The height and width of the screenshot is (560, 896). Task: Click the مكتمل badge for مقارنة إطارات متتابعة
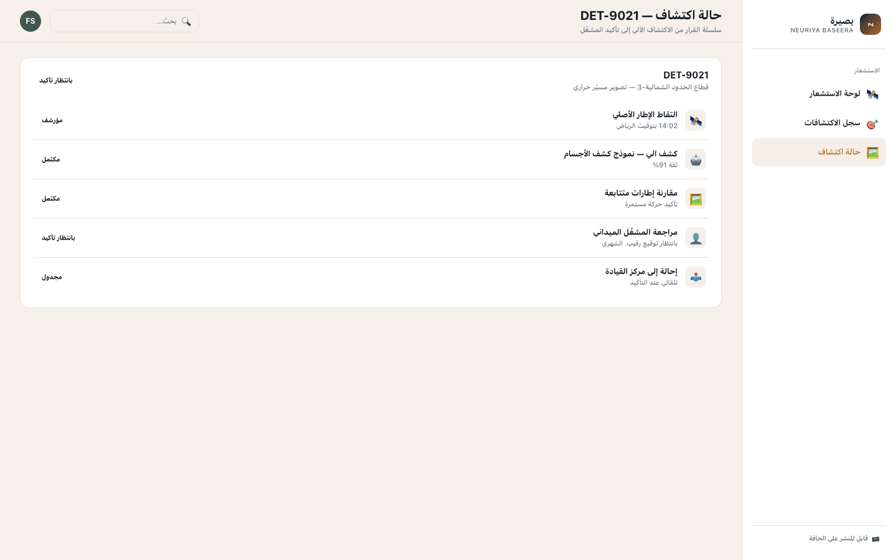coord(51,198)
